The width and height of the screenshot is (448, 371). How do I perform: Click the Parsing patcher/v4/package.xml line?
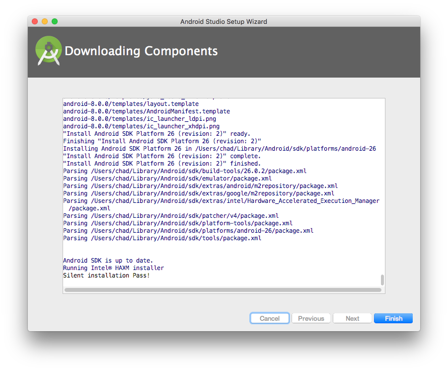click(x=171, y=216)
